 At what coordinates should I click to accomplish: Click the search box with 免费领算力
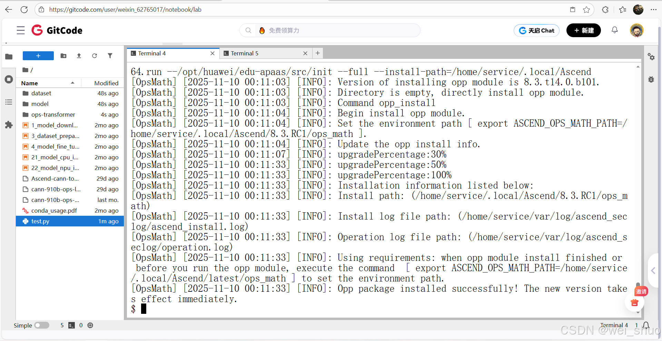pyautogui.click(x=330, y=30)
